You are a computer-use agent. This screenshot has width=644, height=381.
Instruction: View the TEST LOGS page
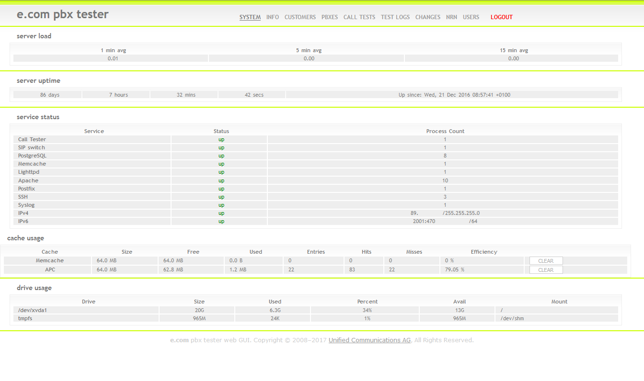(x=395, y=17)
